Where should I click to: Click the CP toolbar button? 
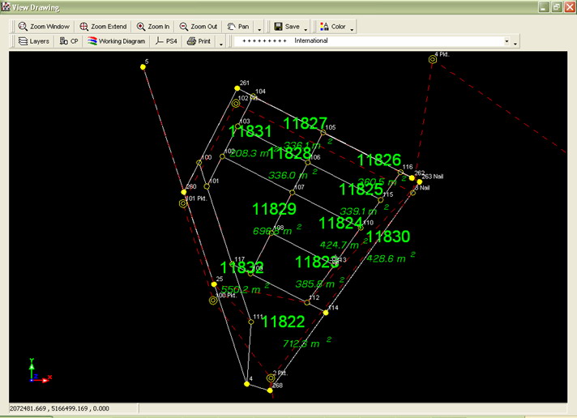(69, 41)
